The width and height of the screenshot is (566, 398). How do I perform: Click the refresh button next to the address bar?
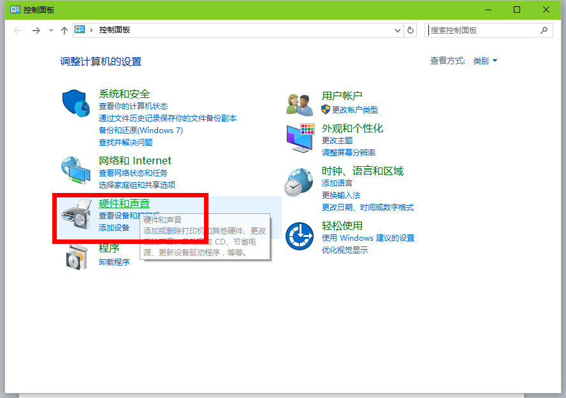pyautogui.click(x=410, y=31)
